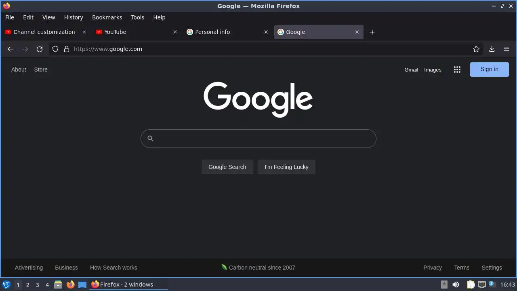The image size is (517, 291).
Task: Open Carbon neutral since 2007 link
Action: tap(258, 268)
